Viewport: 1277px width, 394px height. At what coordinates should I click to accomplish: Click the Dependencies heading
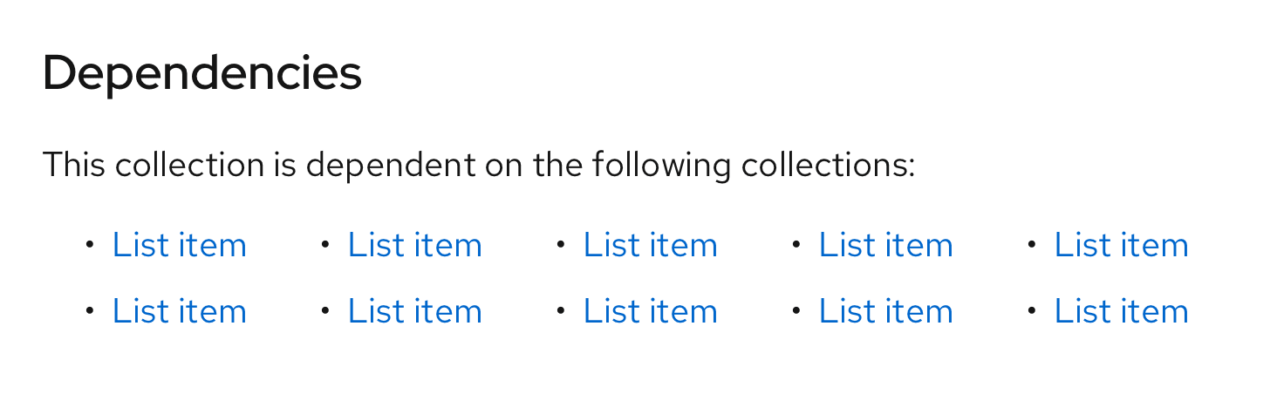[x=201, y=72]
